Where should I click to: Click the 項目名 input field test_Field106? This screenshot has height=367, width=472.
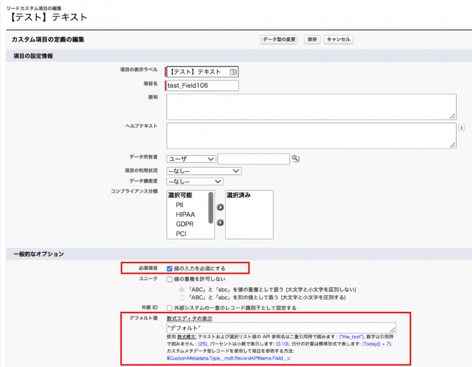point(202,85)
